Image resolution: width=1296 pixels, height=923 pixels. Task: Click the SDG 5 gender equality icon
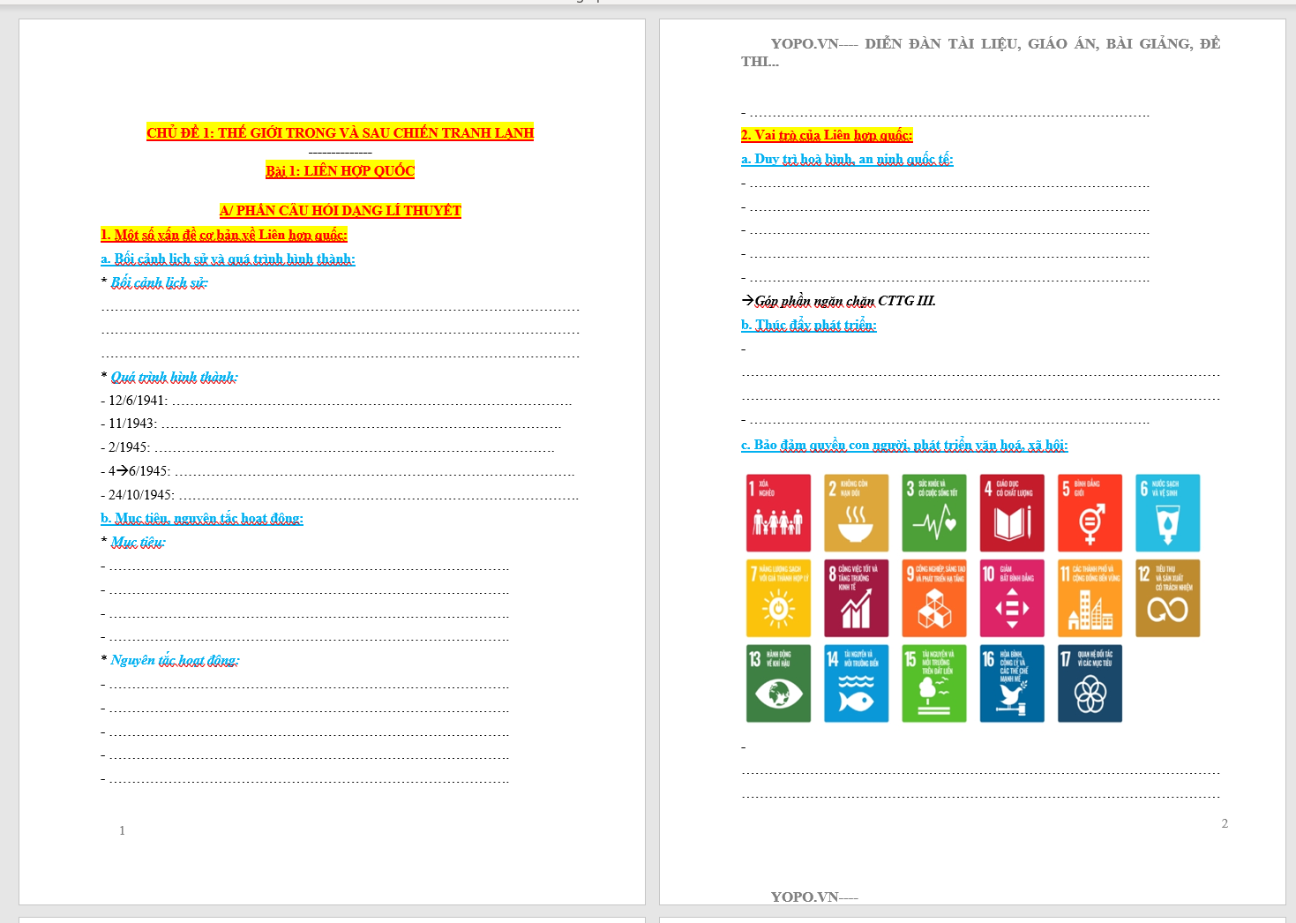1090,513
